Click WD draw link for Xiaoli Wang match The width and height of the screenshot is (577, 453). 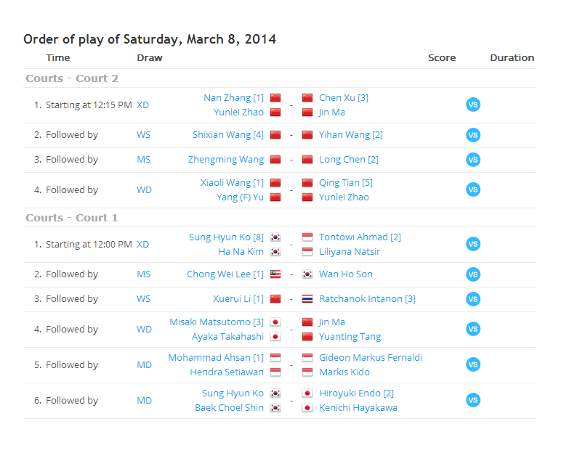click(x=144, y=190)
